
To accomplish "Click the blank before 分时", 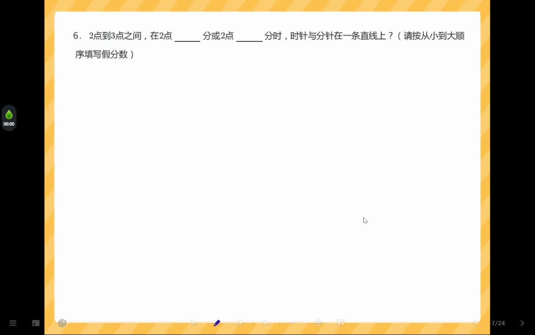I will coord(249,37).
